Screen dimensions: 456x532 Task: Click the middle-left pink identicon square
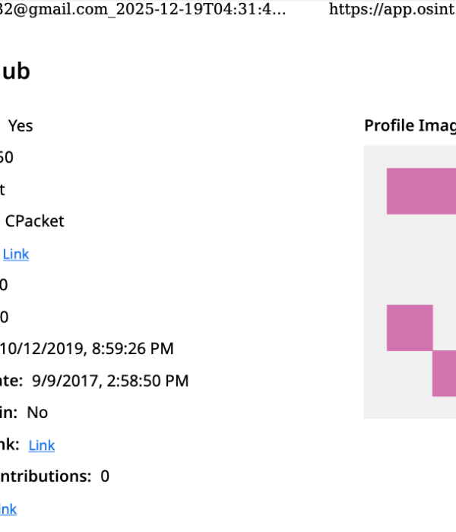coord(410,328)
